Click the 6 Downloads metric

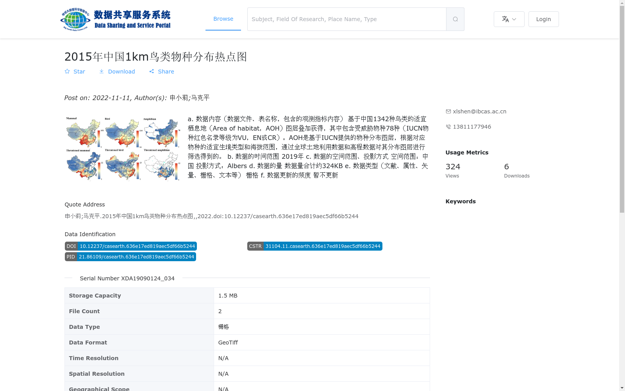pos(517,170)
